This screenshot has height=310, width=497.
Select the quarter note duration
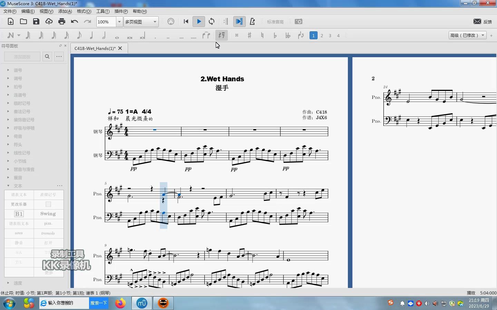[x=91, y=35]
